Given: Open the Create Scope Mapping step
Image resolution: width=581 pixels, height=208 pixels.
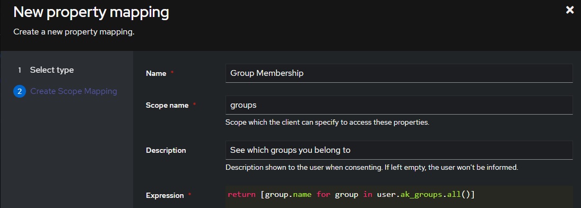Looking at the screenshot, I should [x=73, y=91].
